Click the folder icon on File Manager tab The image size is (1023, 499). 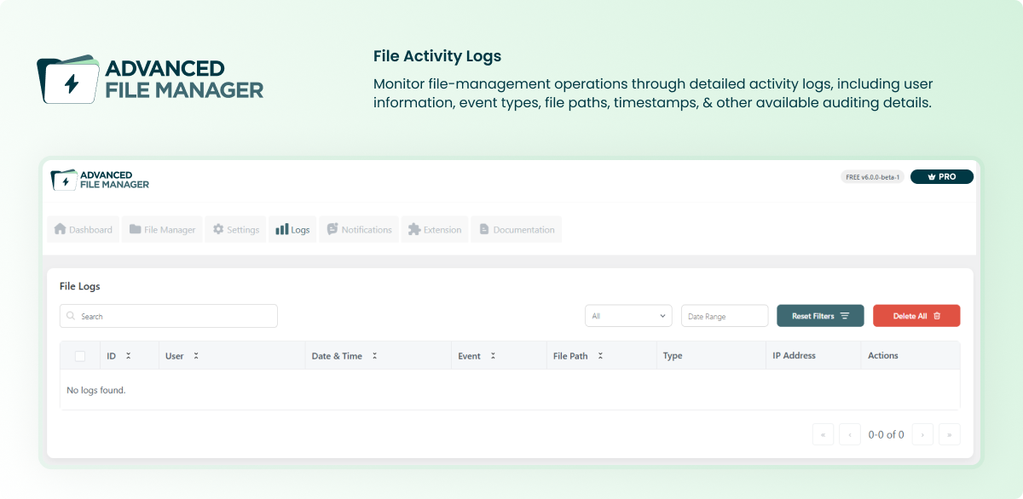coord(136,229)
